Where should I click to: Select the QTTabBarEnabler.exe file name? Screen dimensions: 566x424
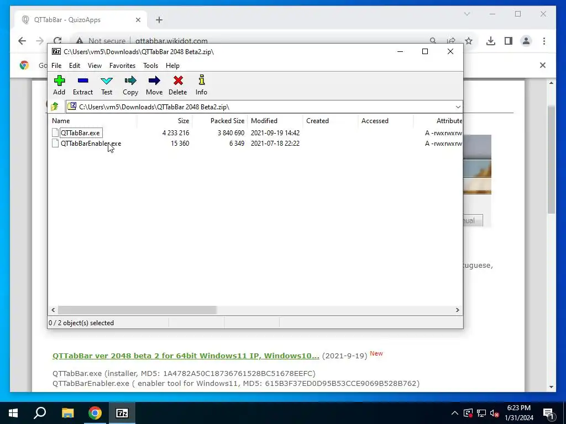pyautogui.click(x=91, y=144)
